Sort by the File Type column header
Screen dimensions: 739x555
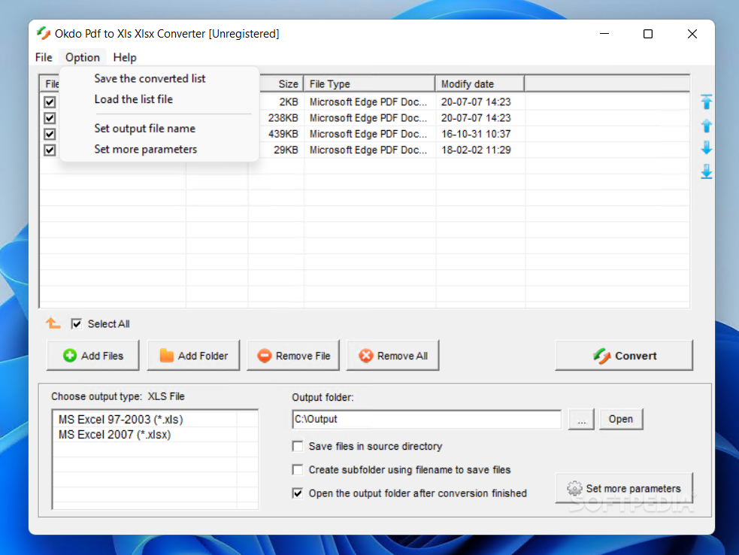pyautogui.click(x=369, y=84)
